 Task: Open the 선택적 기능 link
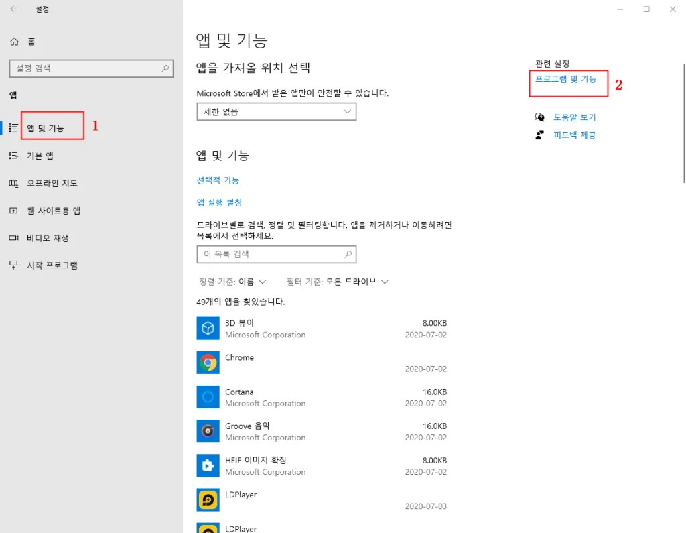[x=218, y=180]
